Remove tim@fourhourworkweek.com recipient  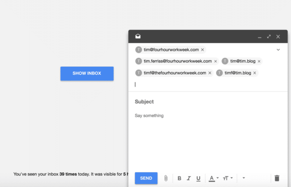coord(202,50)
